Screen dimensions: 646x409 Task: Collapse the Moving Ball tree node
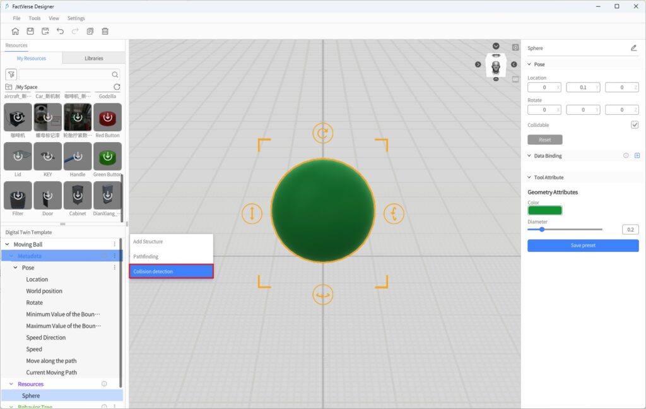(8, 244)
